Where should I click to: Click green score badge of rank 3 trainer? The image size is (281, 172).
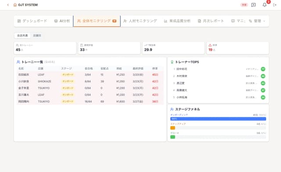(263, 83)
